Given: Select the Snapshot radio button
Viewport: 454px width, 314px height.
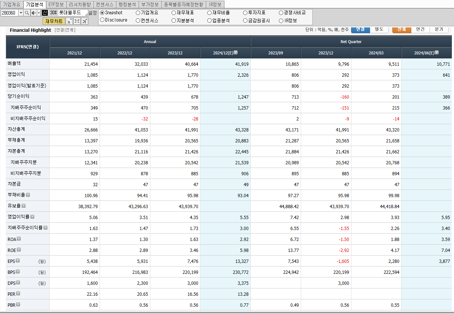Looking at the screenshot, I should tap(102, 13).
